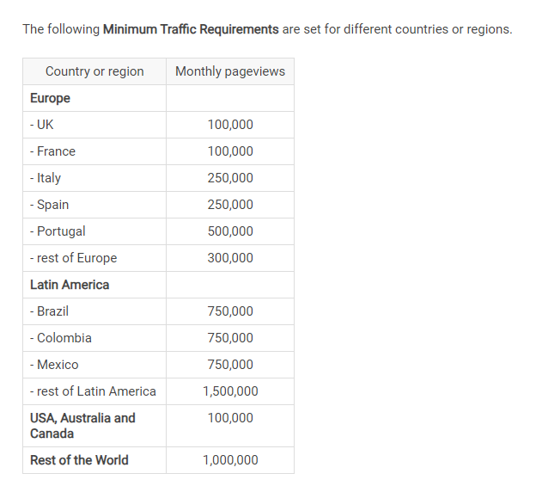Select the Mexico row label
The image size is (542, 486).
[x=54, y=365]
